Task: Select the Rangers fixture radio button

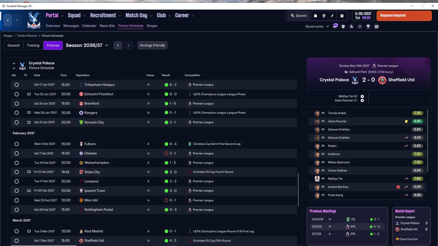Action: [16, 113]
